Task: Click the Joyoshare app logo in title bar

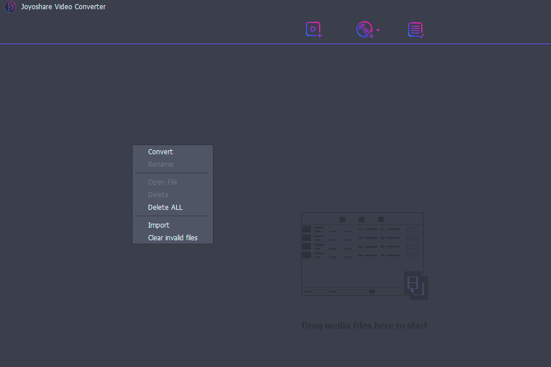Action: (x=10, y=7)
